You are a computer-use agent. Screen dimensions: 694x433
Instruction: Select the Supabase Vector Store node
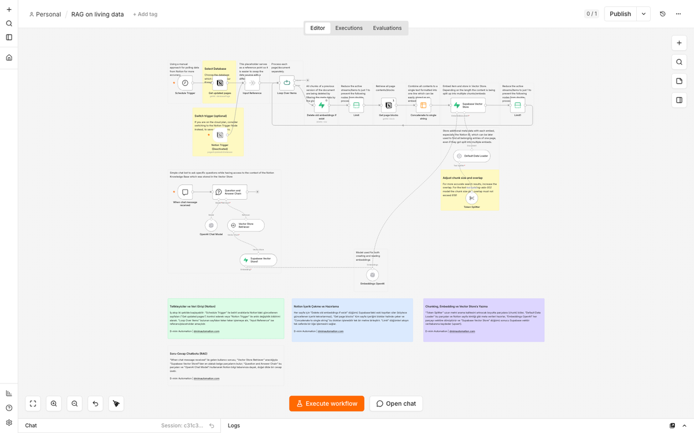[x=468, y=105]
